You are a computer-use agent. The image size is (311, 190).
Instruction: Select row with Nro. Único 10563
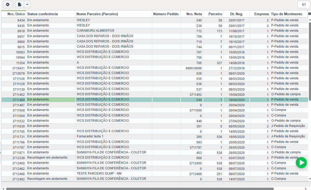pyautogui.click(x=155, y=52)
